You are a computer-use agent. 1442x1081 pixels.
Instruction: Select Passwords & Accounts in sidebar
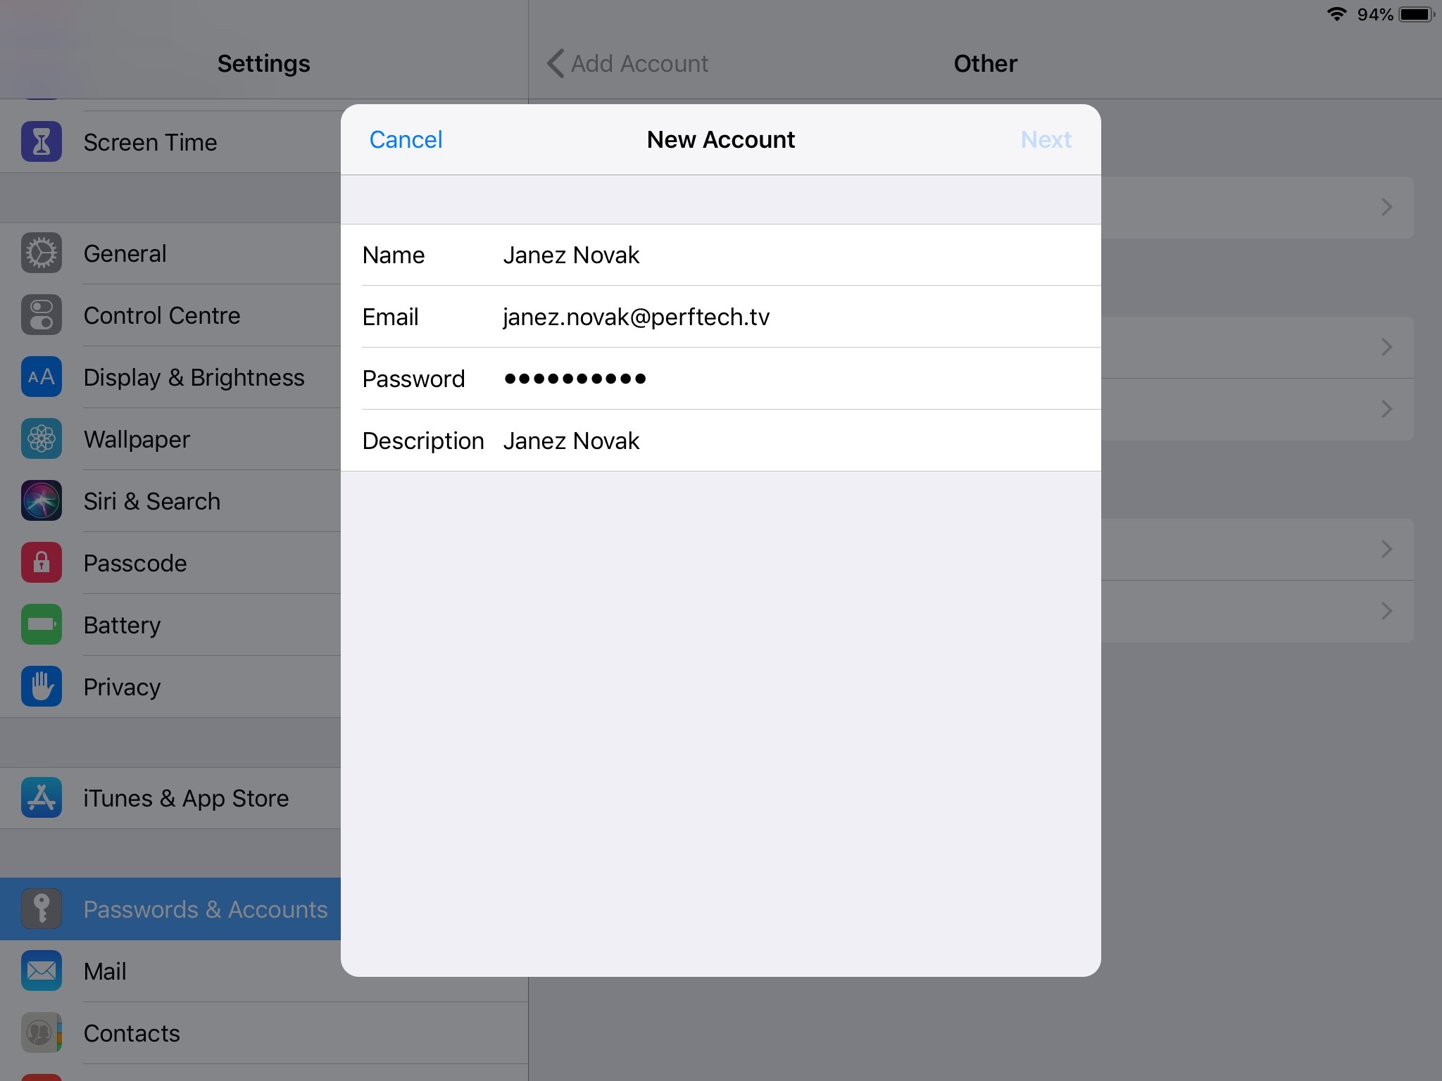pyautogui.click(x=170, y=909)
